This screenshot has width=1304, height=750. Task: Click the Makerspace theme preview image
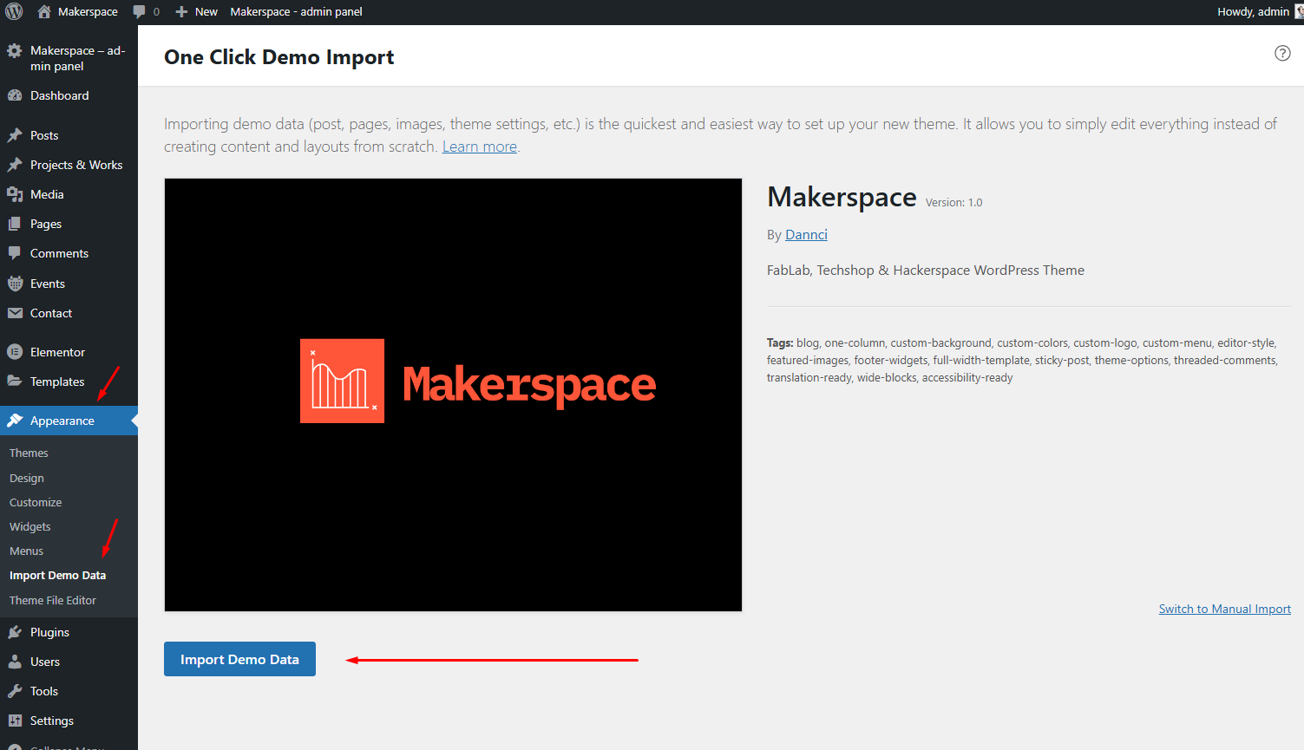[453, 395]
